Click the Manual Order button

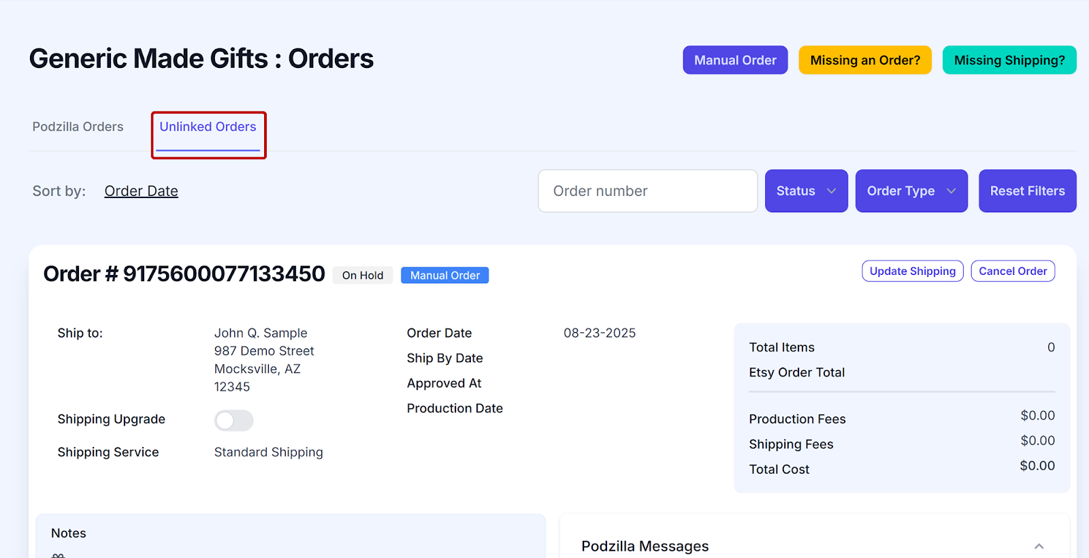pos(735,61)
